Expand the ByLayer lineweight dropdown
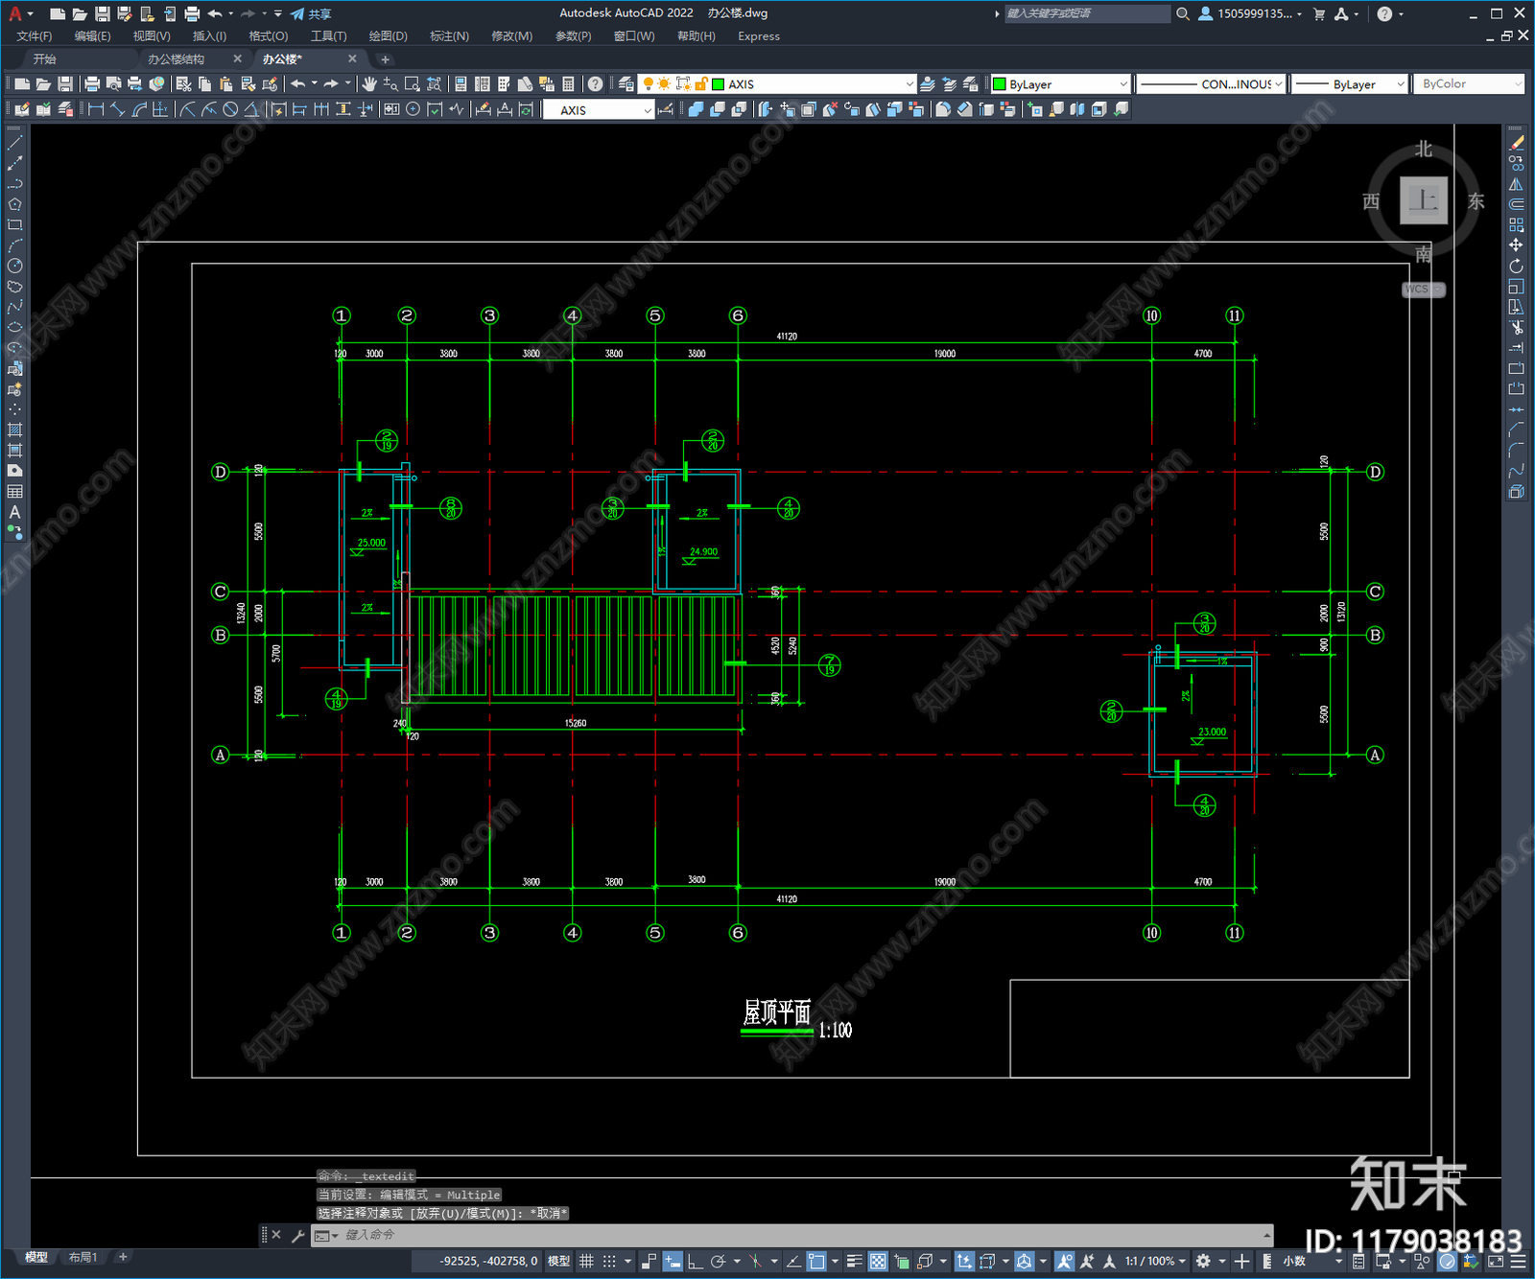This screenshot has width=1535, height=1279. (1349, 84)
